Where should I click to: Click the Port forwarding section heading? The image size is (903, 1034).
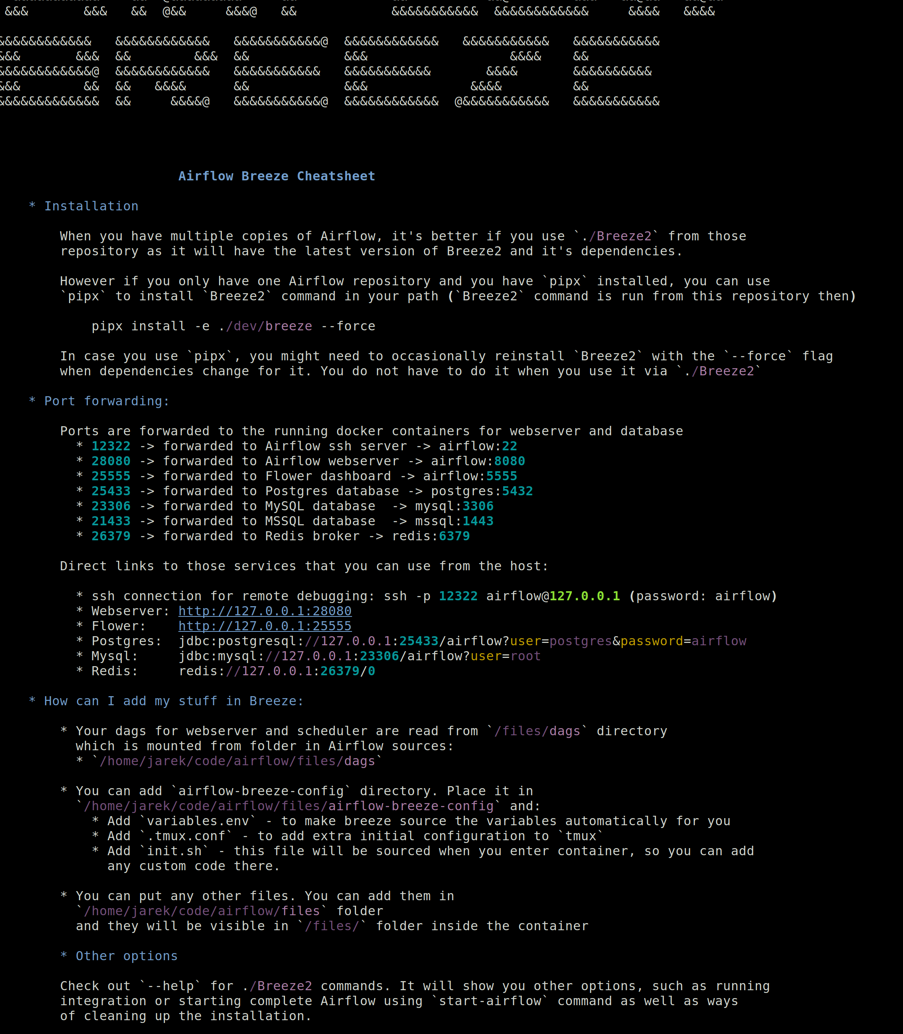[x=106, y=401]
